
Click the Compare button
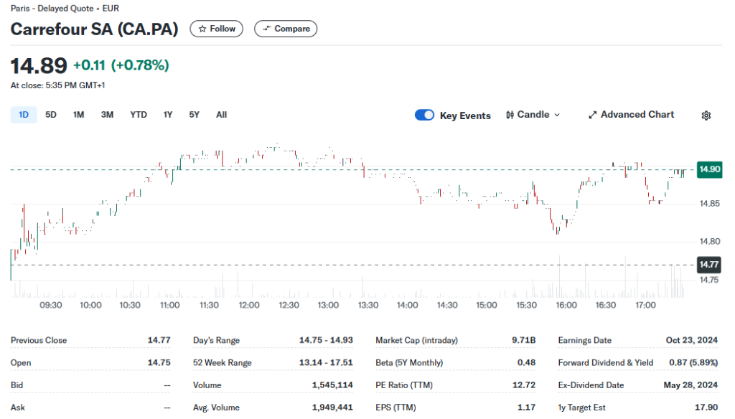click(x=286, y=29)
